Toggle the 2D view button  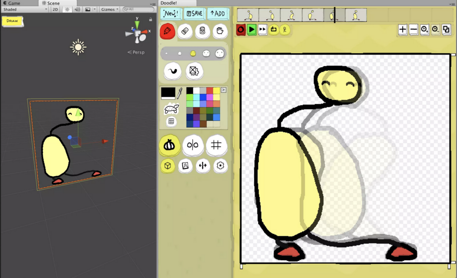(55, 10)
